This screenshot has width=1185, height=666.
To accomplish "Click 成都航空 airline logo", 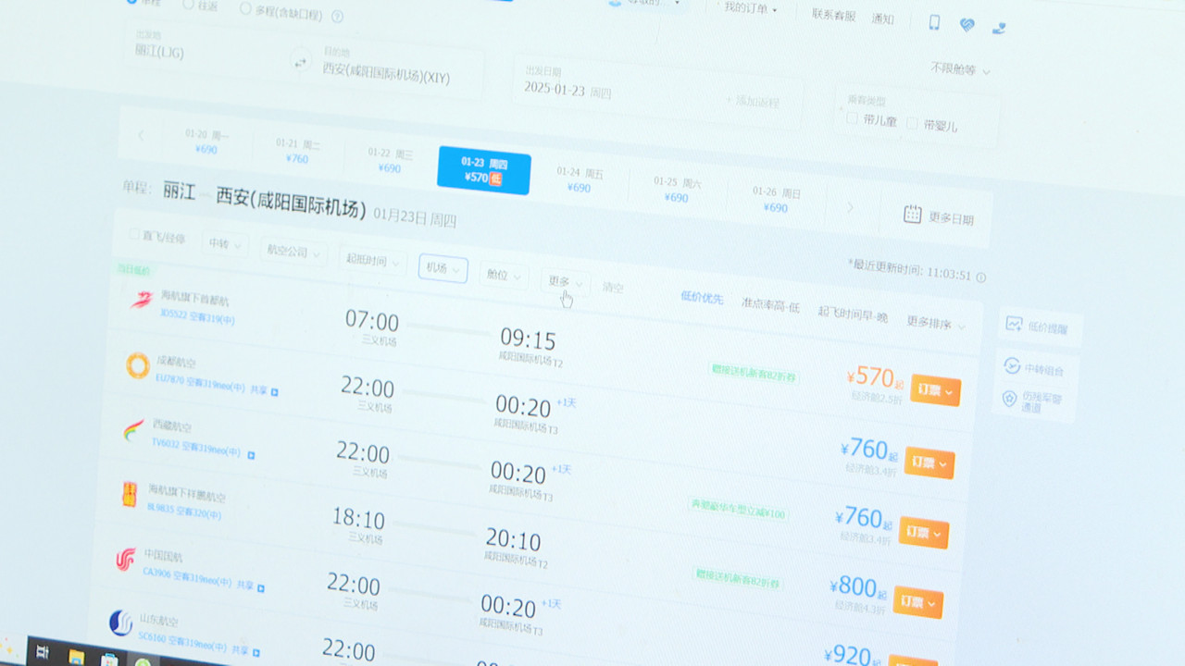I will pos(137,365).
